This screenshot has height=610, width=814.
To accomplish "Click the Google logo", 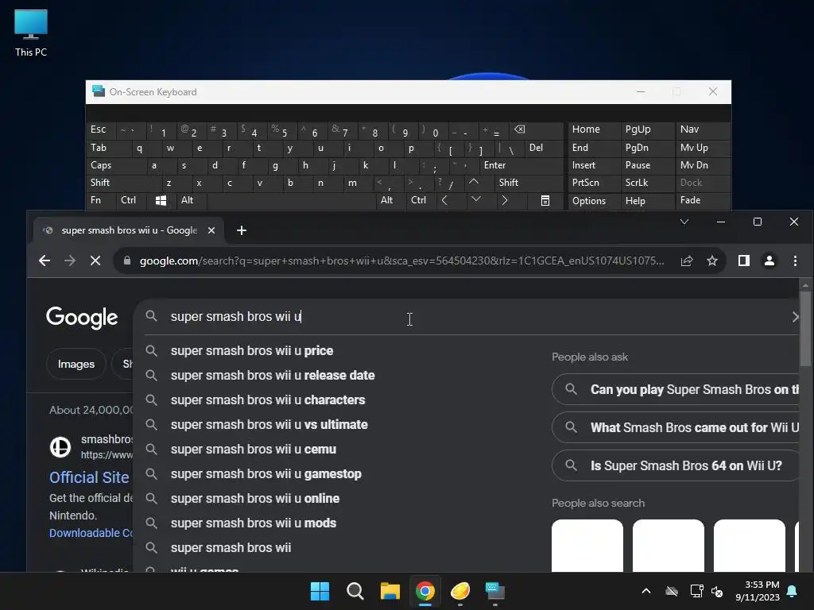I will pos(82,317).
